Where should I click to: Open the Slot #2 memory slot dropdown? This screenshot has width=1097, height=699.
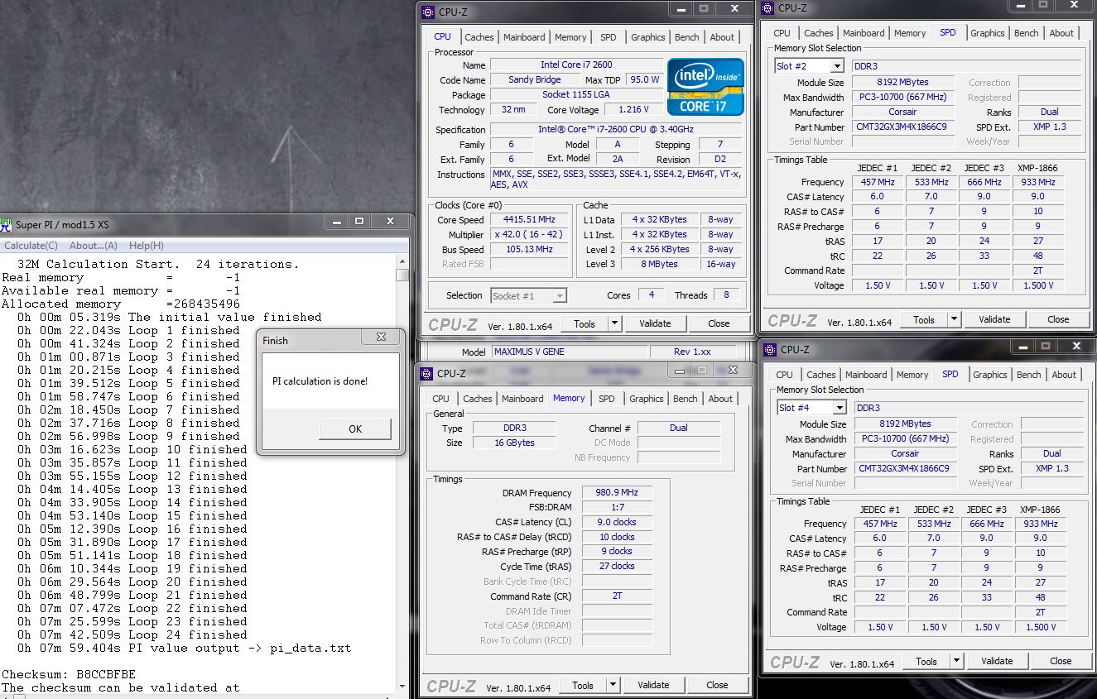(x=837, y=66)
